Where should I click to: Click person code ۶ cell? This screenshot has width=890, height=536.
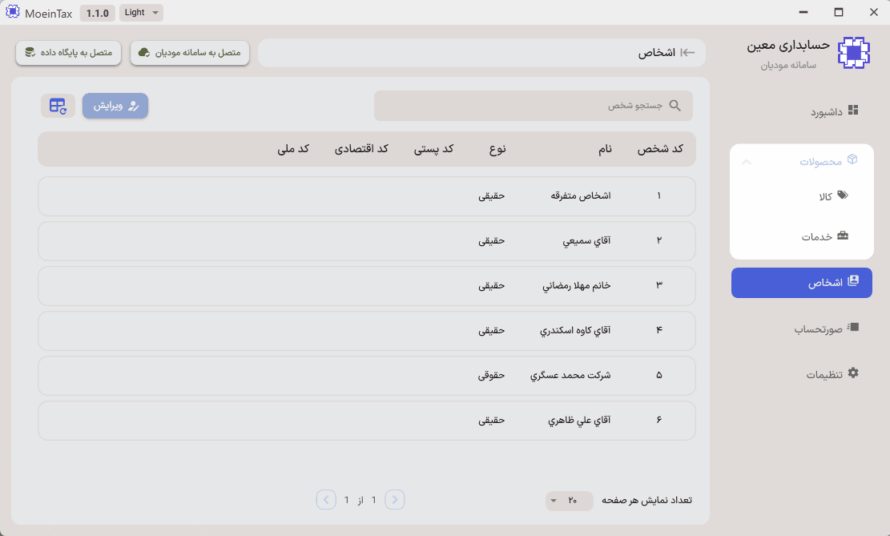click(x=659, y=420)
